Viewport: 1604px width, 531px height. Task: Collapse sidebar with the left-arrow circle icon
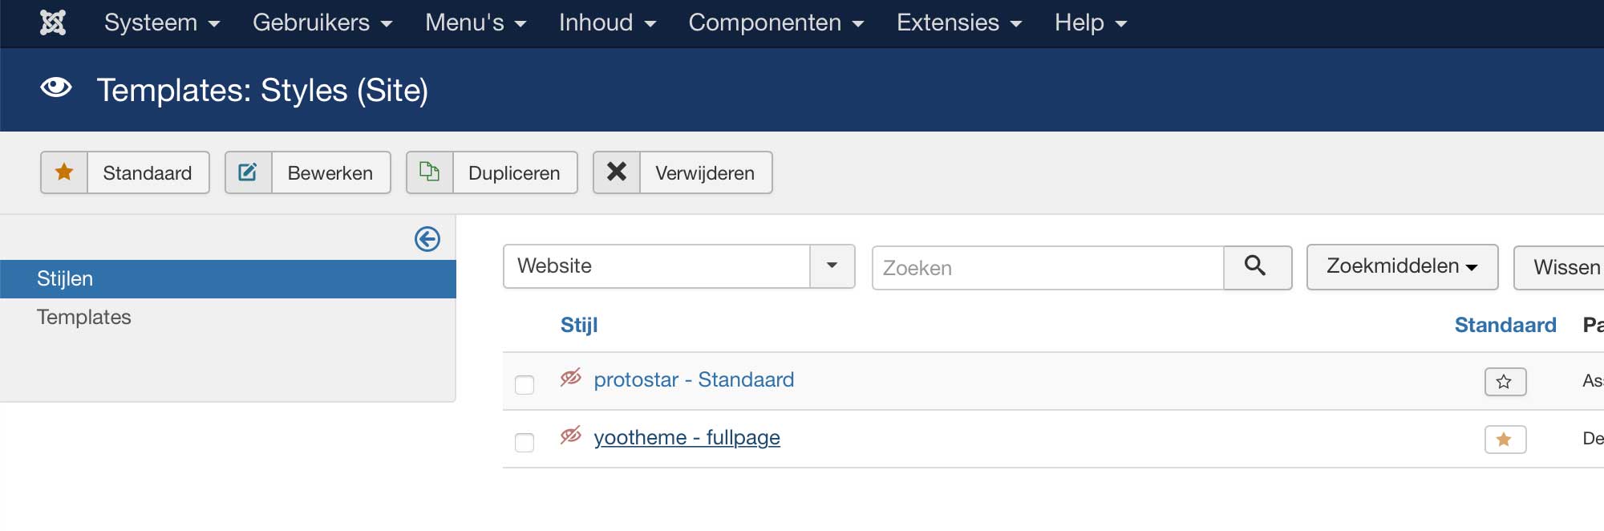point(427,239)
